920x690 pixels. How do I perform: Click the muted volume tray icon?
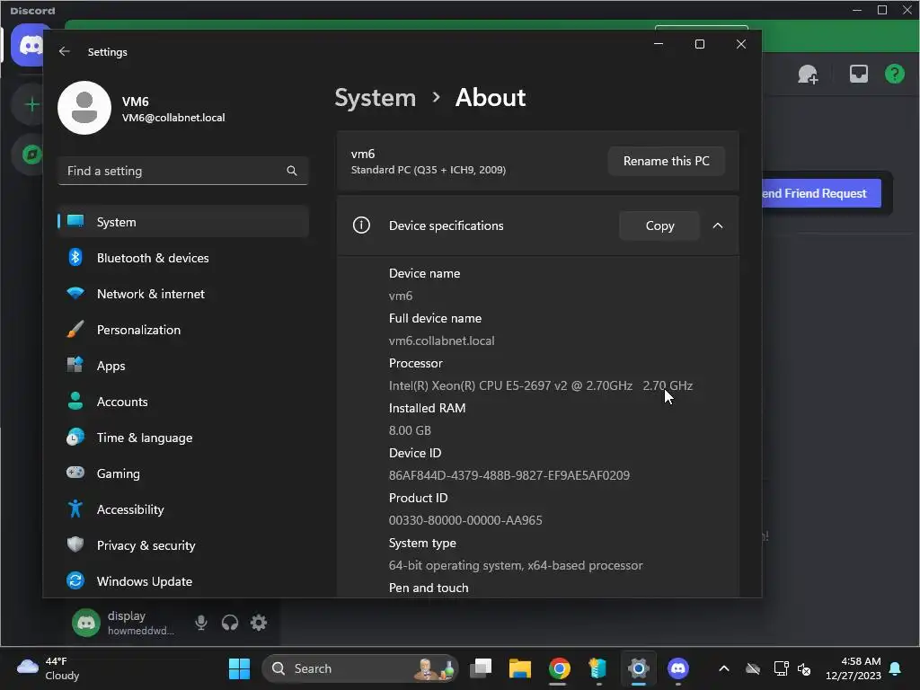point(804,668)
